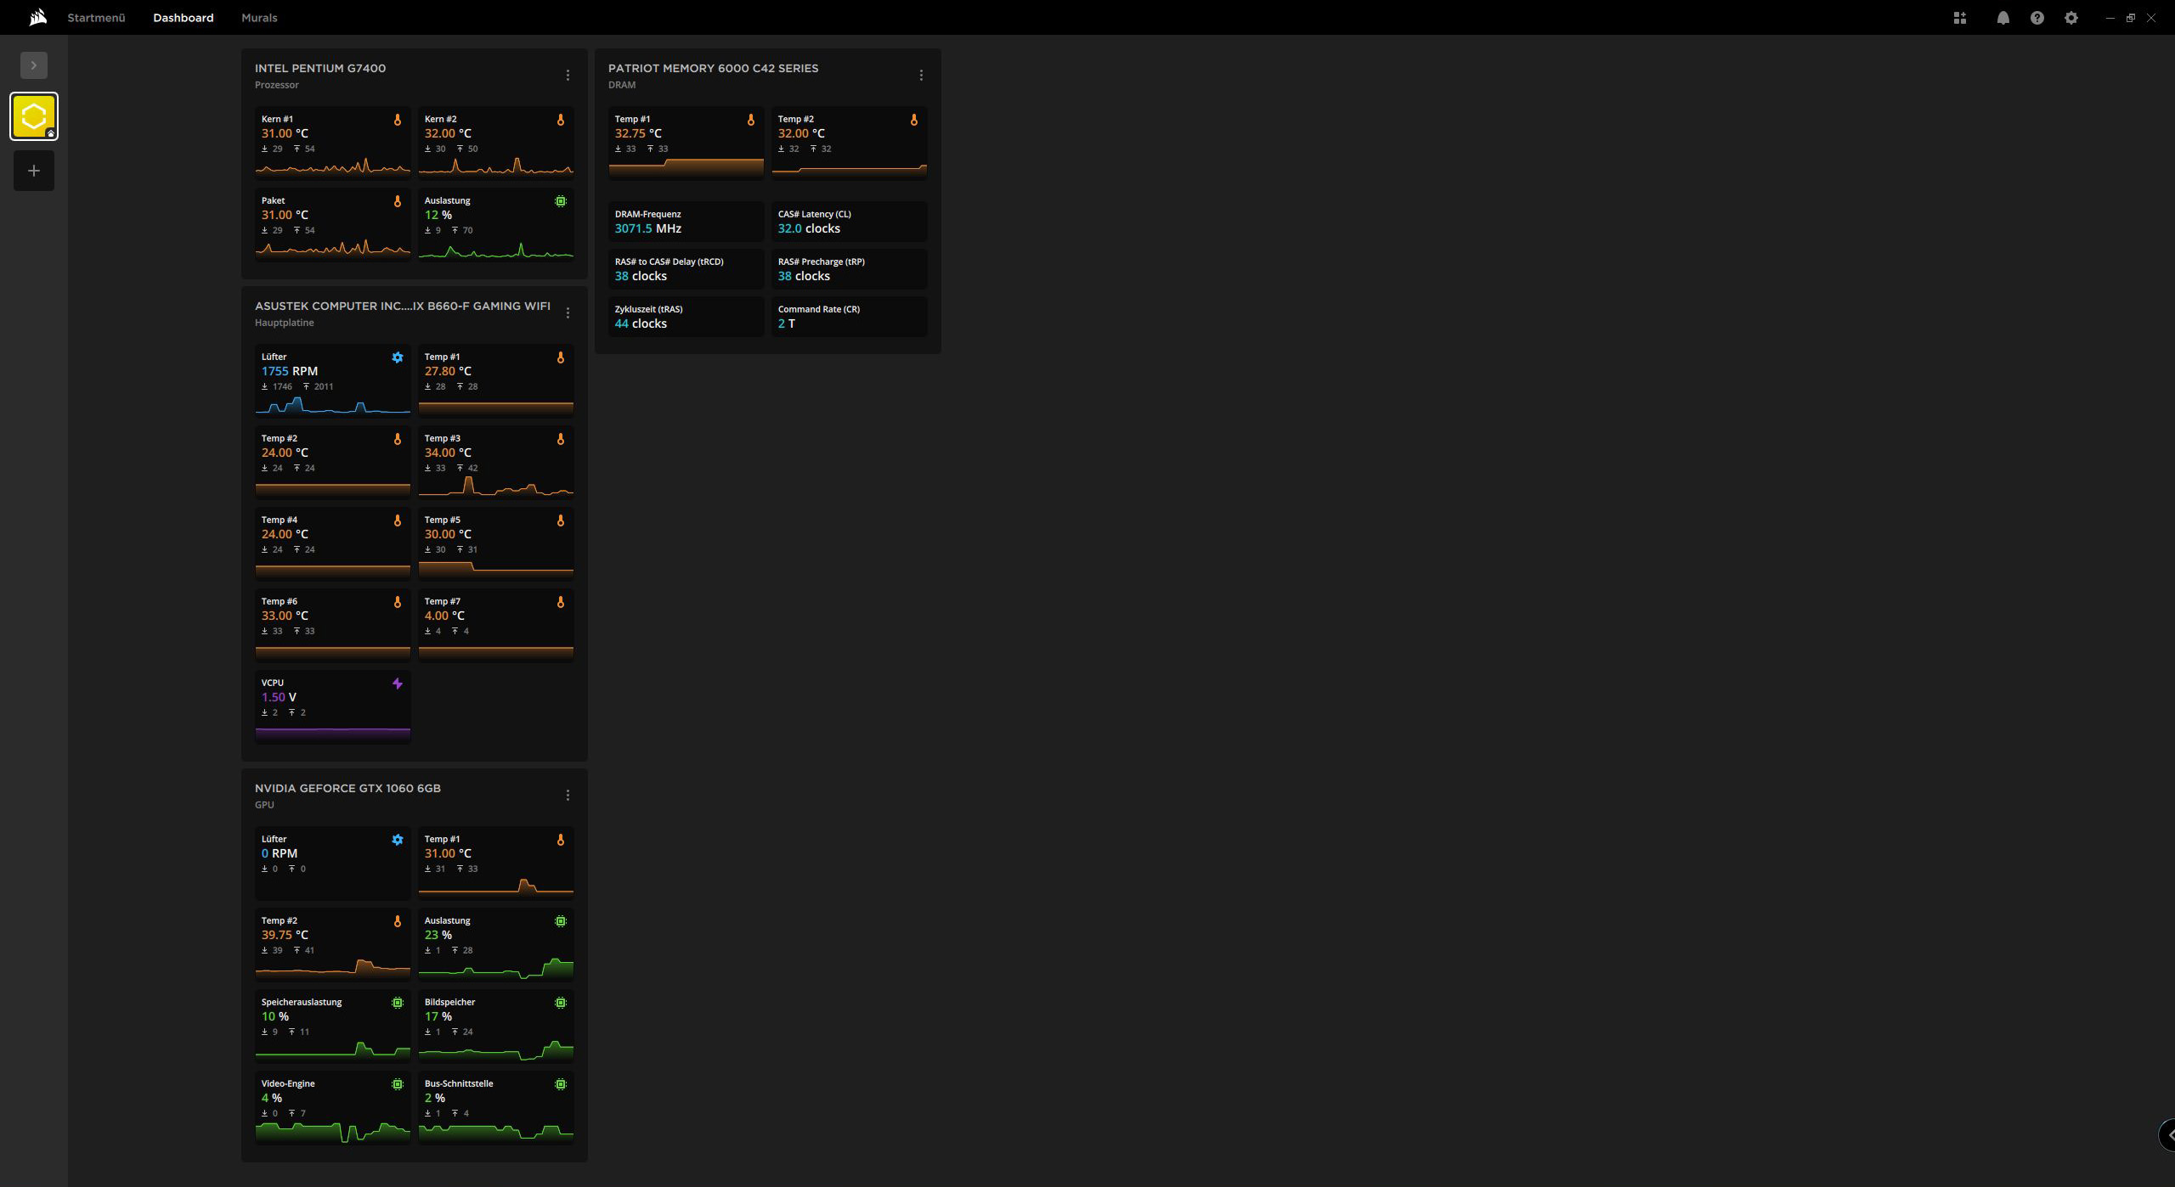Add new profile with plus button
Image resolution: width=2175 pixels, height=1187 pixels.
click(x=34, y=171)
